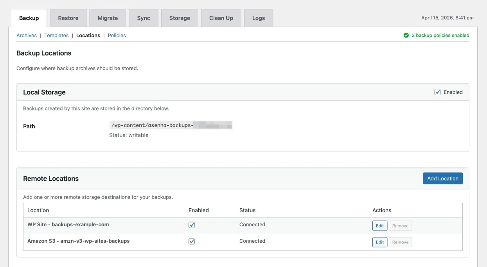
Task: Open the Migrate tab
Action: click(x=108, y=18)
